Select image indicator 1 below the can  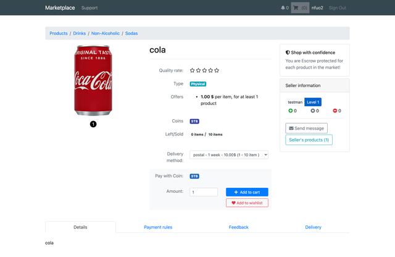tap(93, 124)
